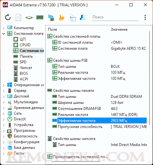The image size is (153, 165).
Task: Click the Компьютер monitor icon
Action: [x=10, y=28]
